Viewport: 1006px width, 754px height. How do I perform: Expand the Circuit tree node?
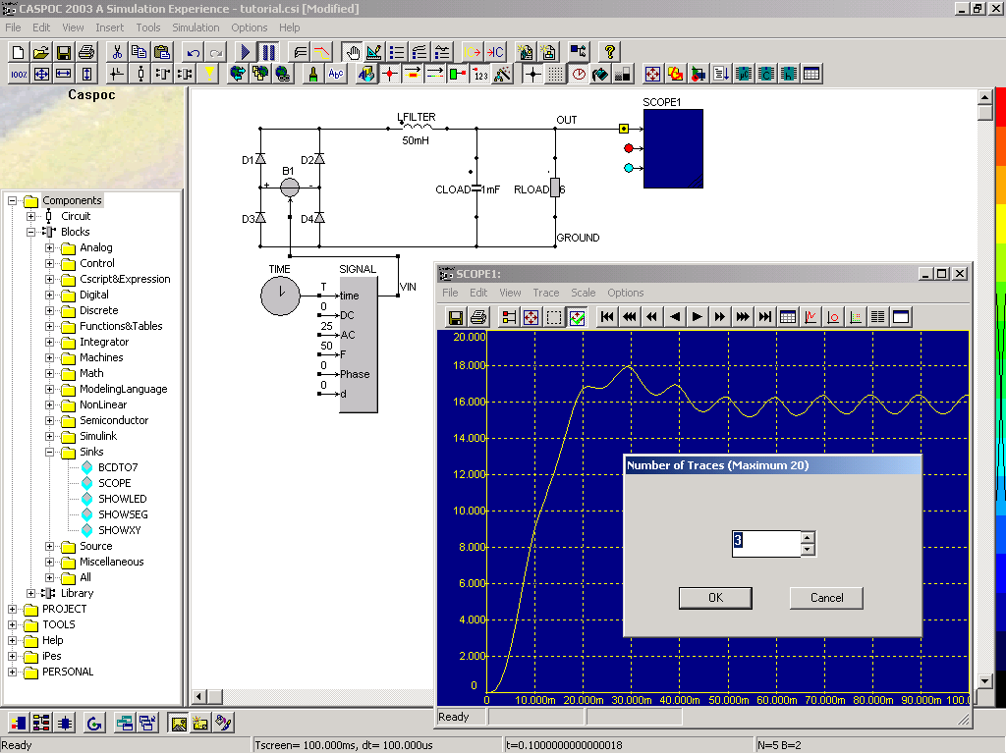click(x=30, y=216)
